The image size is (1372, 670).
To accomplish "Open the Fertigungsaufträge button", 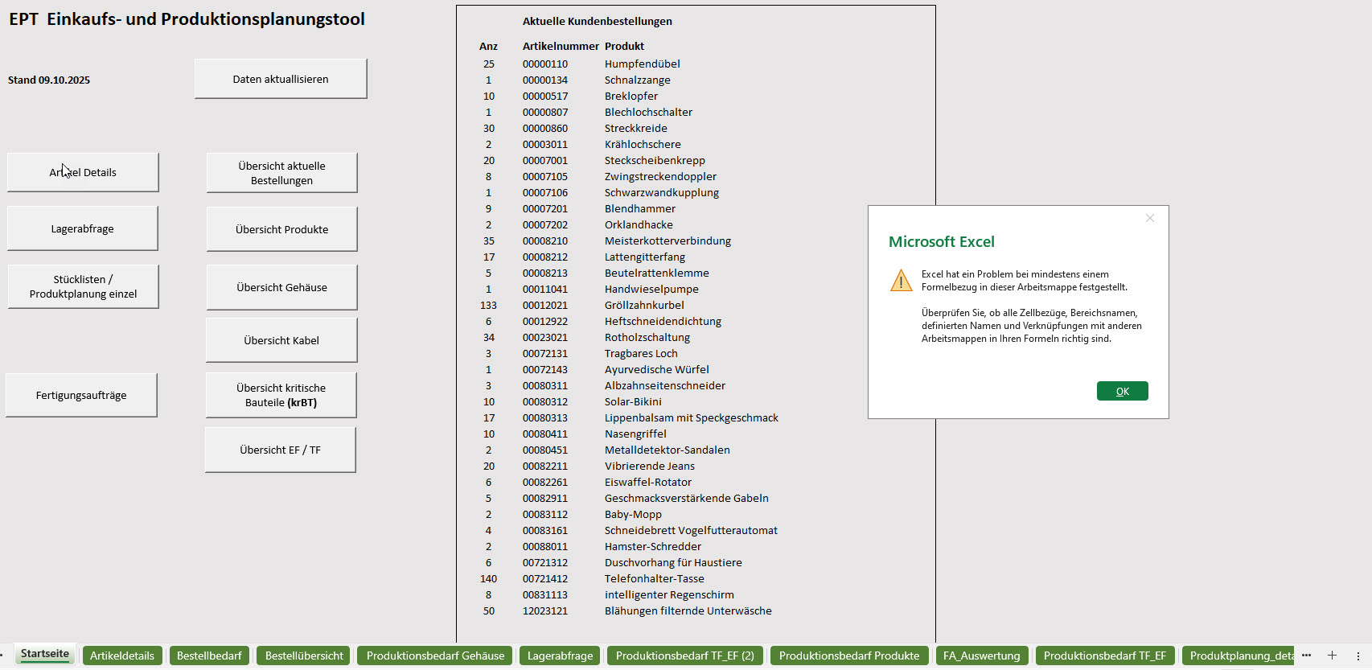I will tap(81, 395).
